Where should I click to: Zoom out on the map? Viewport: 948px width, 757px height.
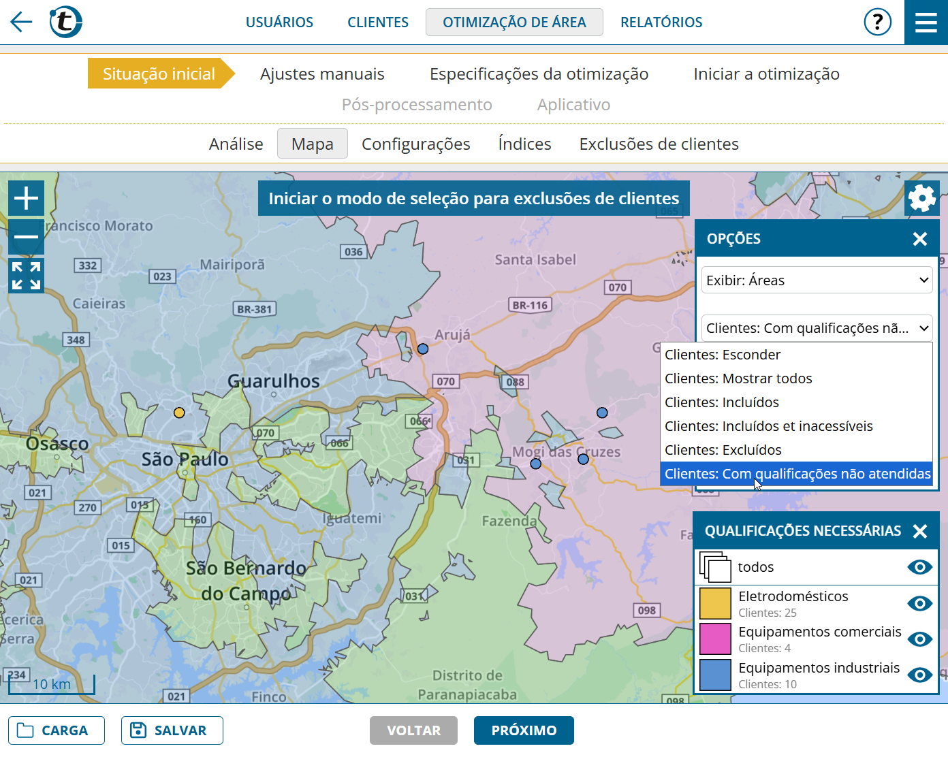(27, 236)
